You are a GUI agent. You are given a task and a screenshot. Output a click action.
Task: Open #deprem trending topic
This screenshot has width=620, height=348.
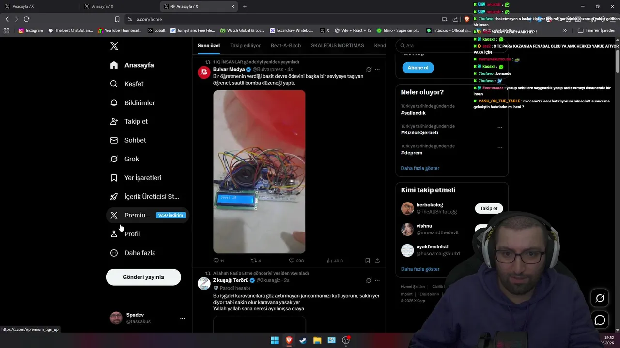tap(412, 153)
